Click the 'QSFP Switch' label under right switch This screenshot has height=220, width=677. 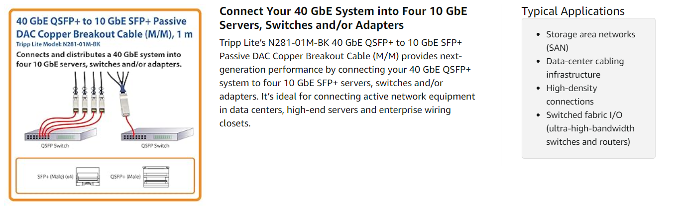pyautogui.click(x=155, y=146)
